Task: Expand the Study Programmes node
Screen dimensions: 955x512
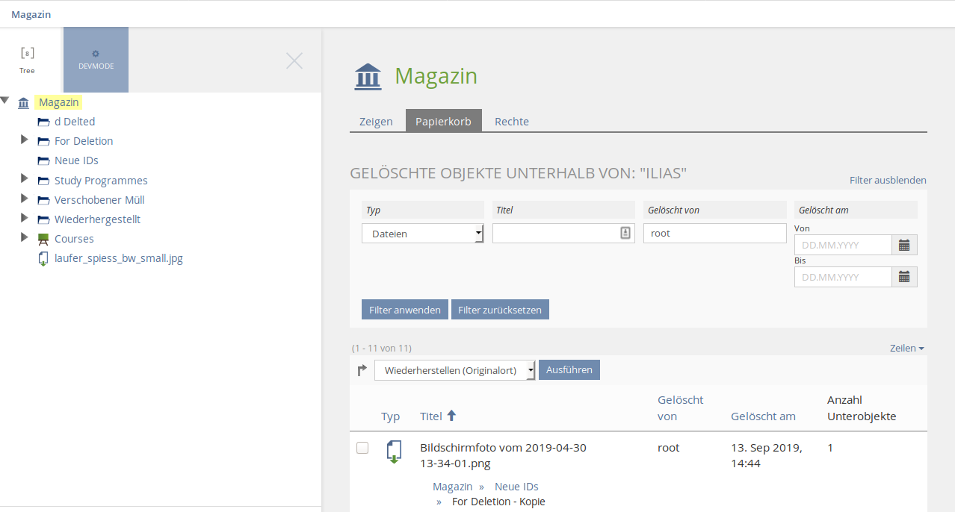Action: point(25,180)
